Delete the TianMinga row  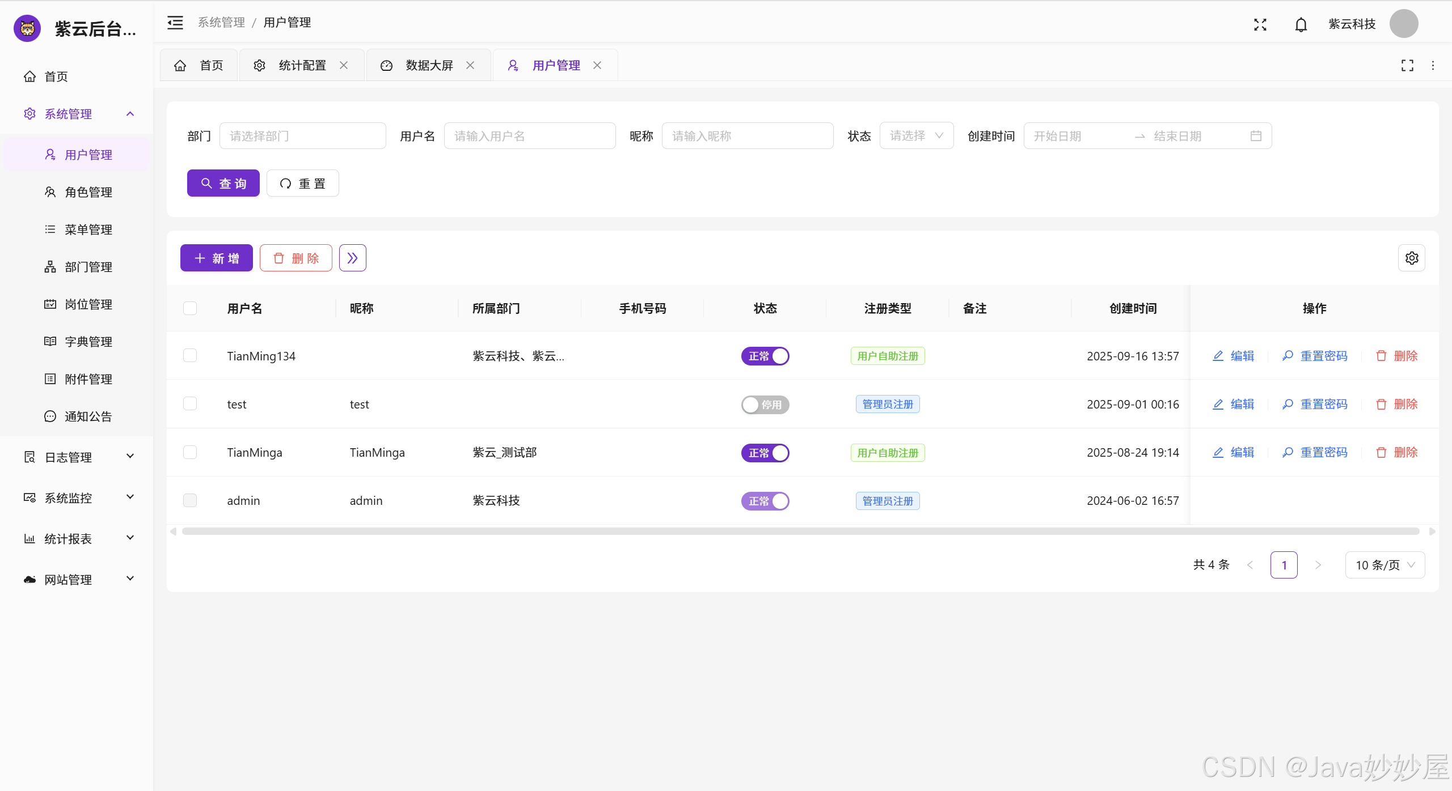pyautogui.click(x=1396, y=452)
